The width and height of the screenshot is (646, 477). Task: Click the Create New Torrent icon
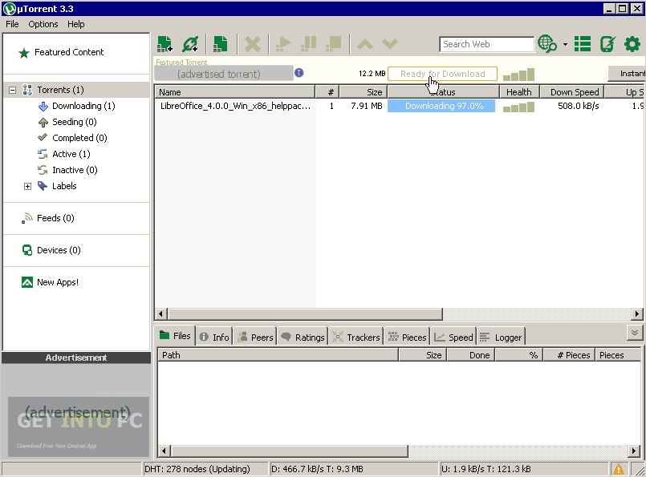pos(221,43)
